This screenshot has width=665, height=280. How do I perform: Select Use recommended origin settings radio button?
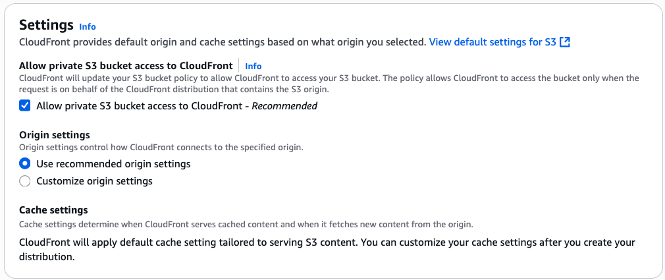25,163
